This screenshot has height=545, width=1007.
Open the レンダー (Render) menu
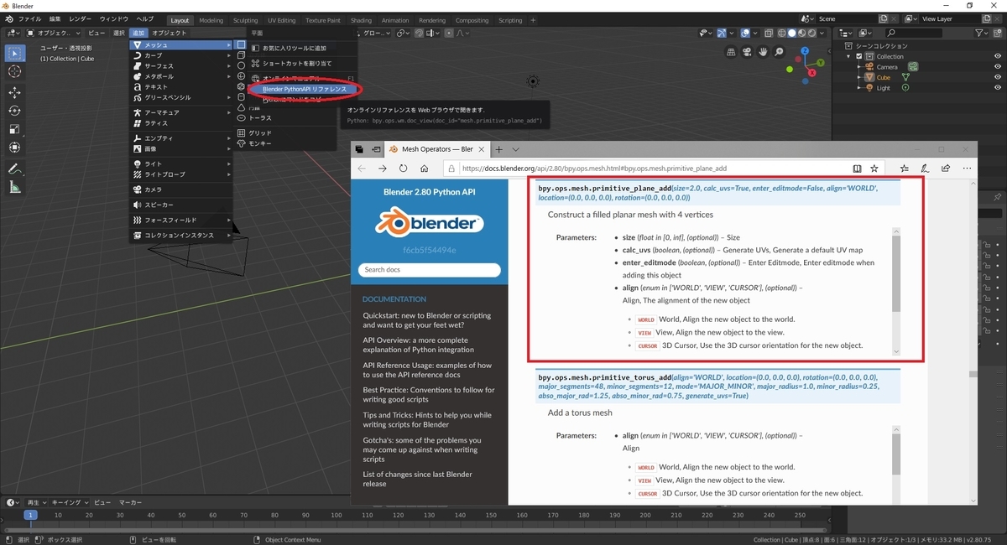pos(81,18)
